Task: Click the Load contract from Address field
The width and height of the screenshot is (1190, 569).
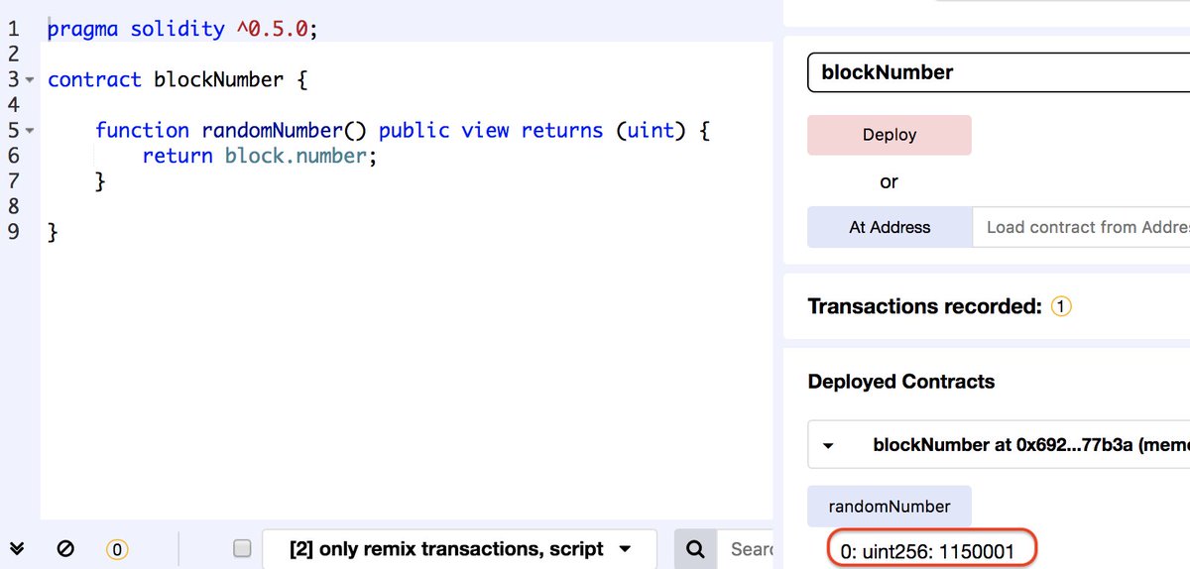Action: [1081, 227]
